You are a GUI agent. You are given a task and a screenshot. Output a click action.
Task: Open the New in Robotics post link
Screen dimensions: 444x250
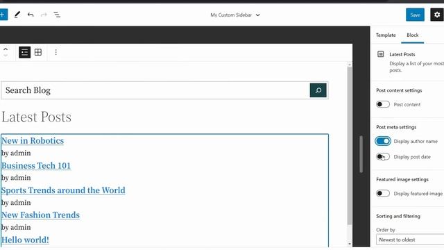(33, 140)
